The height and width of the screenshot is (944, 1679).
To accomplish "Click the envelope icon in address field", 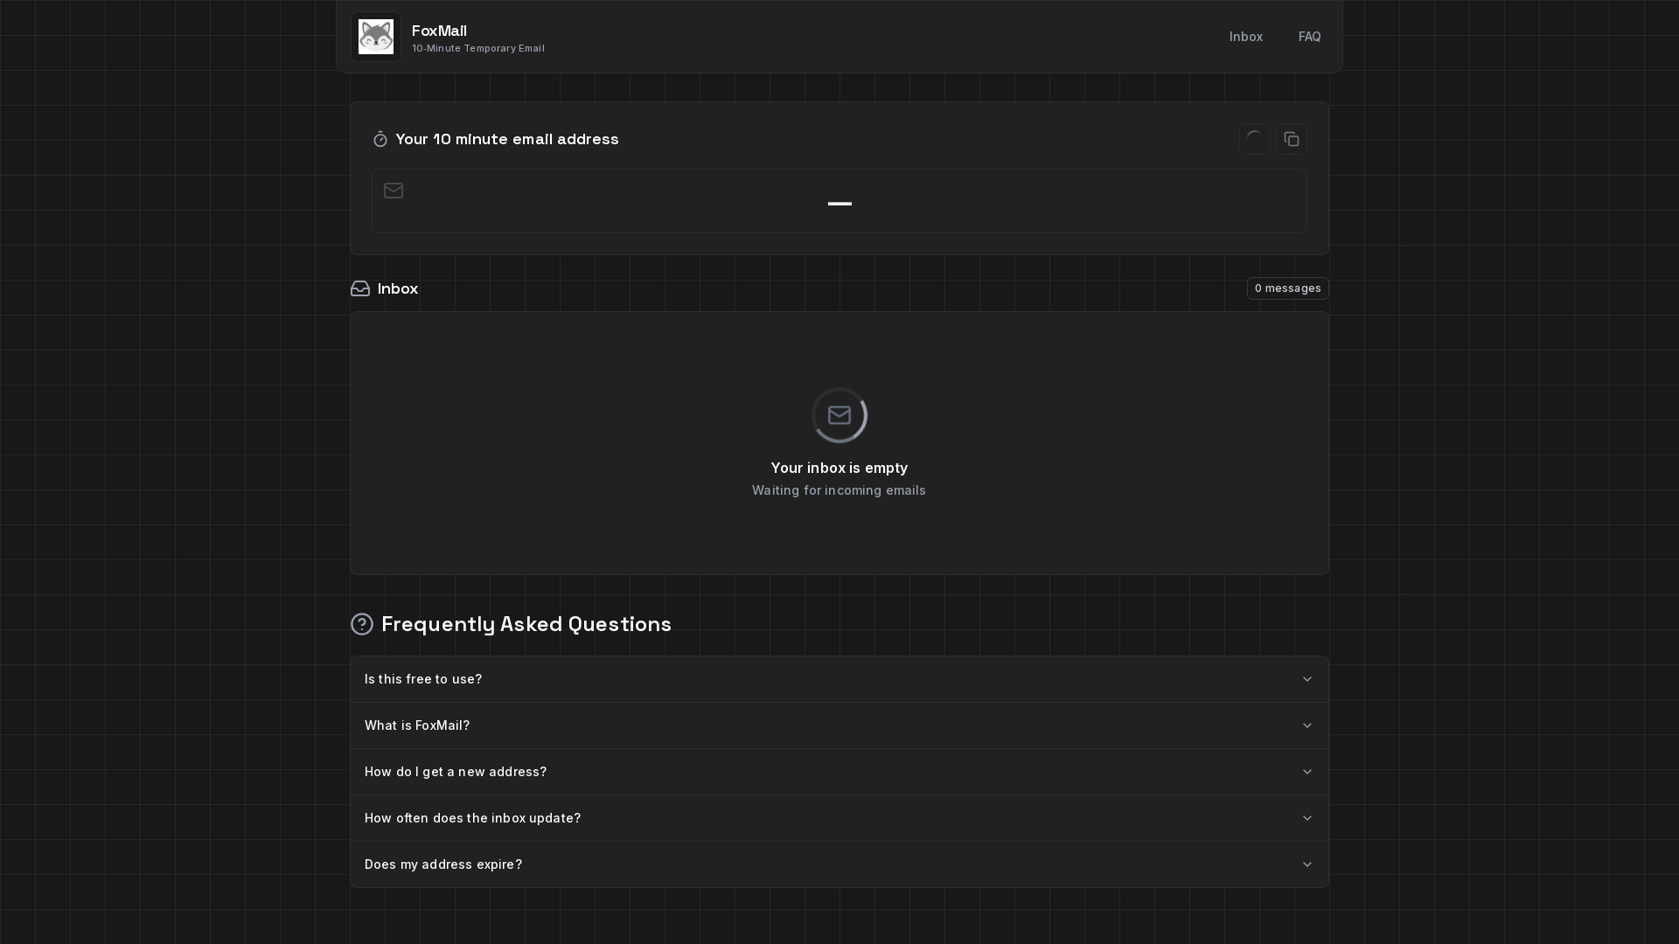I will (394, 191).
